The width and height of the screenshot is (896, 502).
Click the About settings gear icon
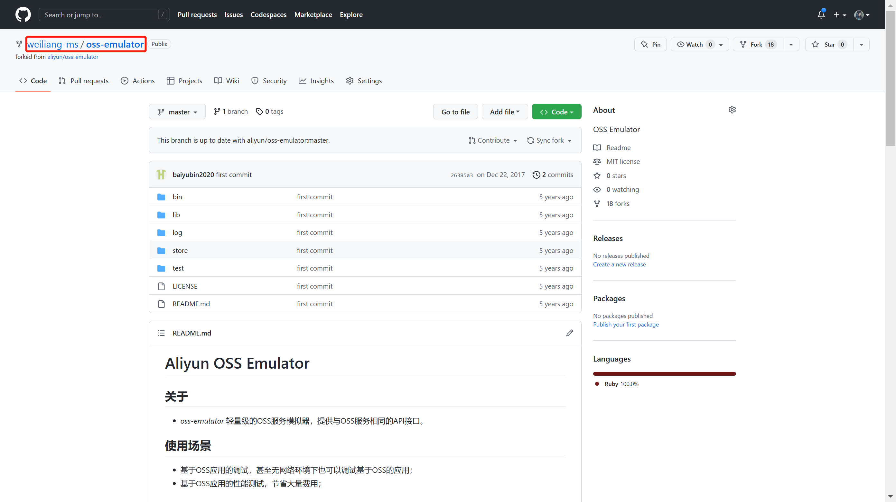[732, 110]
